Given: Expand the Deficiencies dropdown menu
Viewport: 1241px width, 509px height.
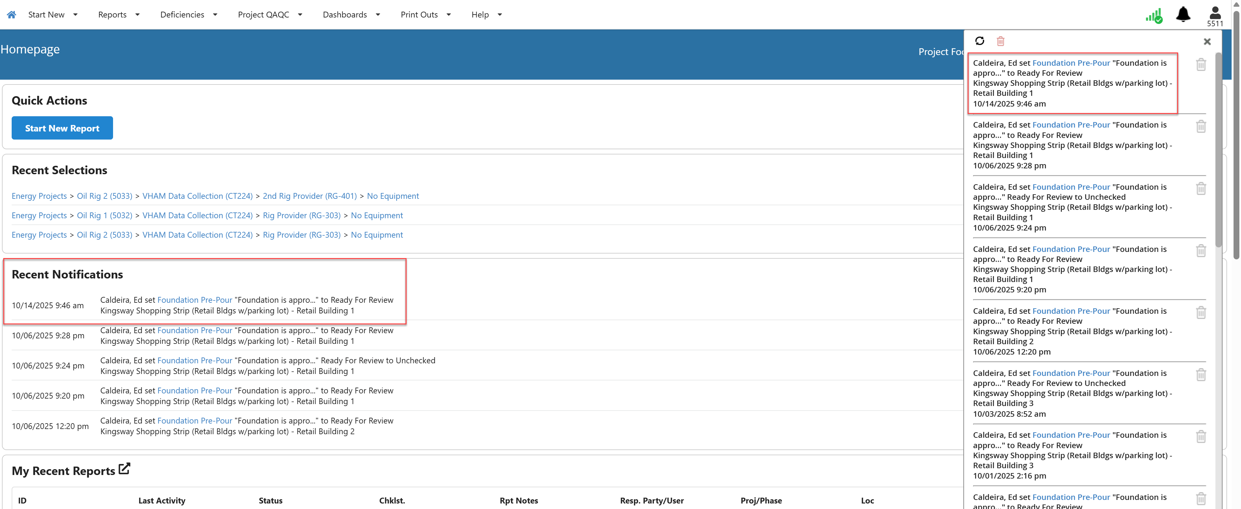Looking at the screenshot, I should point(189,15).
